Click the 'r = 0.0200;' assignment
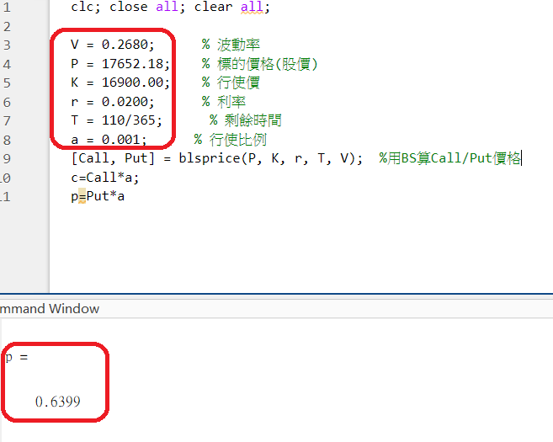This screenshot has height=442, width=553. click(x=113, y=101)
